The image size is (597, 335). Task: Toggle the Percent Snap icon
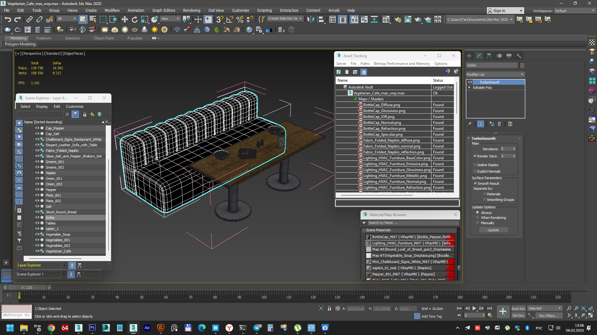(x=240, y=20)
